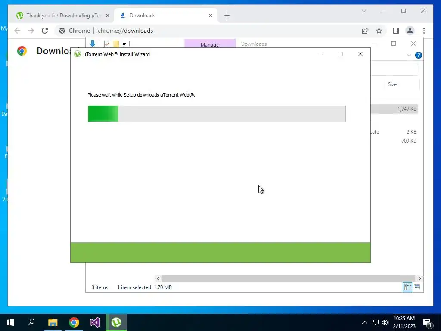Screen dimensions: 441x331
Task: Open taskbar search
Action: (31, 322)
